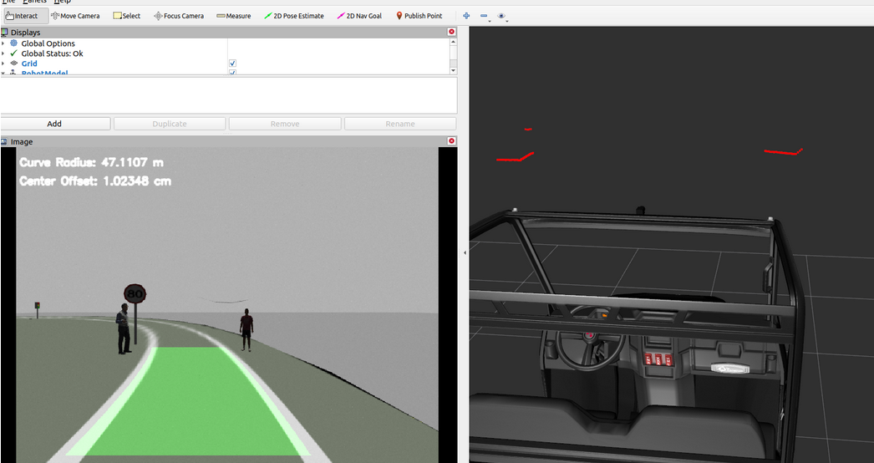Image resolution: width=874 pixels, height=463 pixels.
Task: Open the eye visibility dropdown in toolbar
Action: click(502, 16)
